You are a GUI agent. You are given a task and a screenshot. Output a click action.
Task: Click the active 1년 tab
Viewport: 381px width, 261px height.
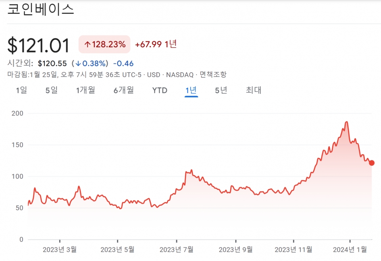point(191,91)
